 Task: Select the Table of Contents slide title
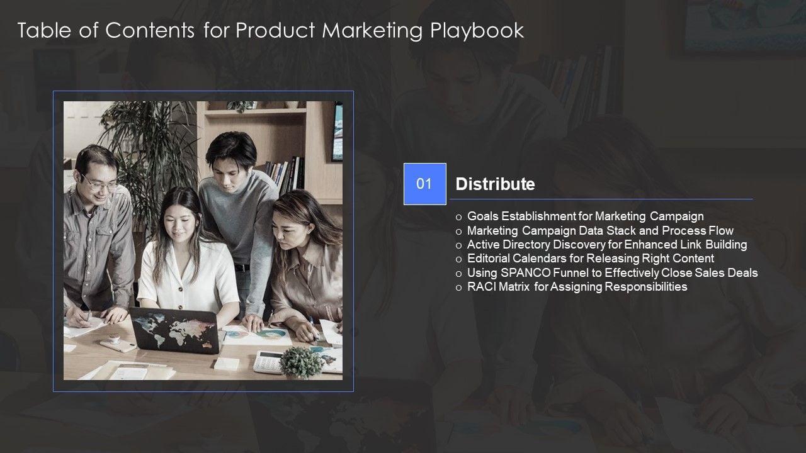[271, 30]
